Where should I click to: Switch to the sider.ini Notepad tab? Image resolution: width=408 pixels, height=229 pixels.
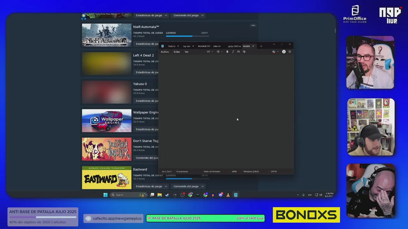[x=217, y=46]
